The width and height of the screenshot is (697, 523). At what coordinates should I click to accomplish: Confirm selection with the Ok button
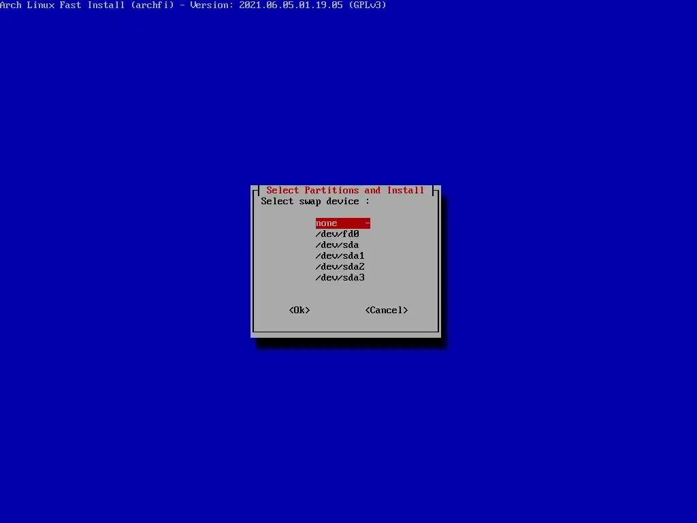[299, 310]
